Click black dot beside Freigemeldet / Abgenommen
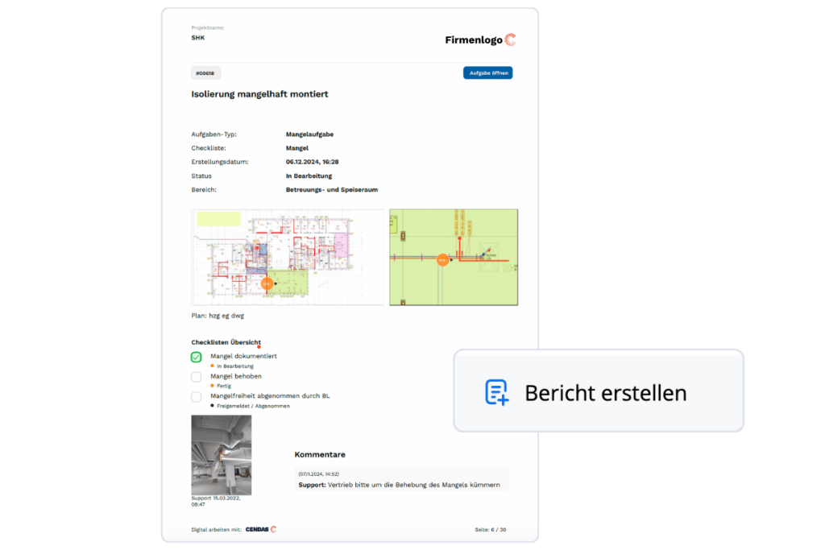 tap(213, 406)
